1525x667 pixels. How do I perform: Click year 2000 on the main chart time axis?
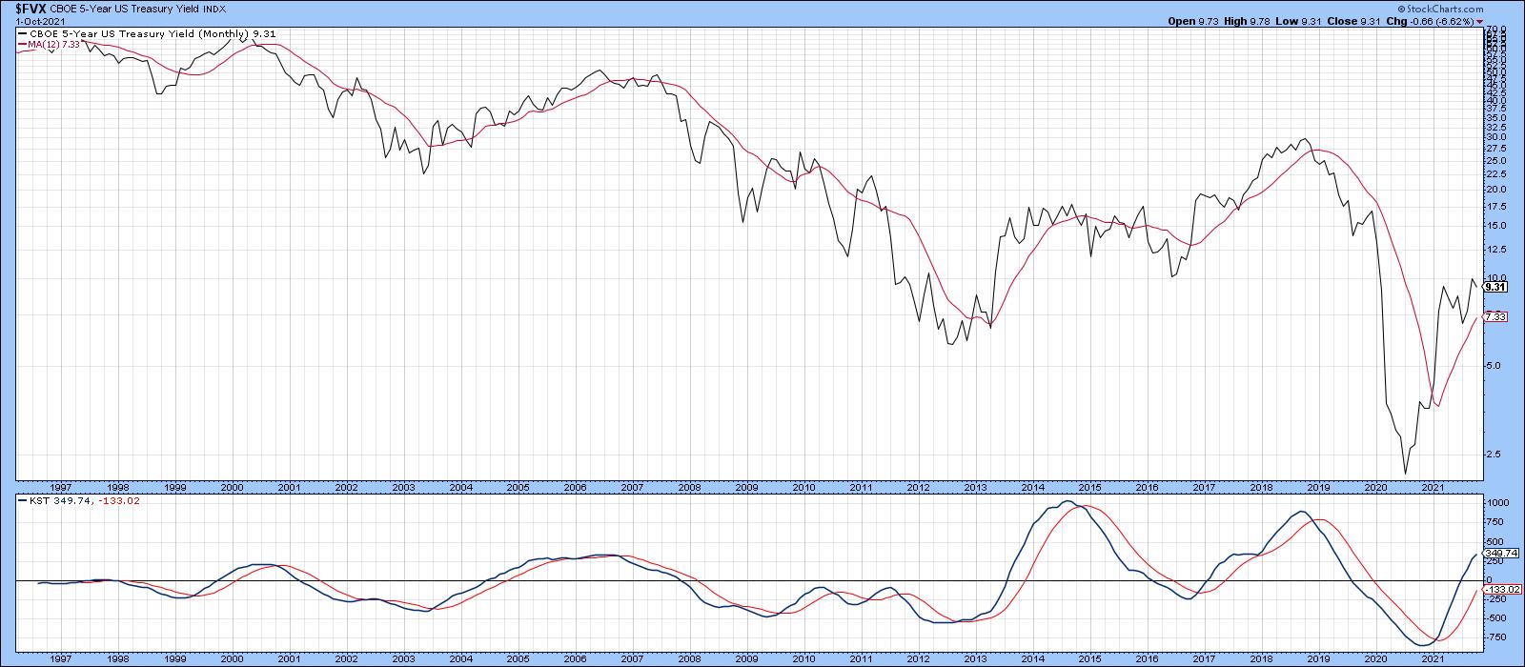[232, 486]
